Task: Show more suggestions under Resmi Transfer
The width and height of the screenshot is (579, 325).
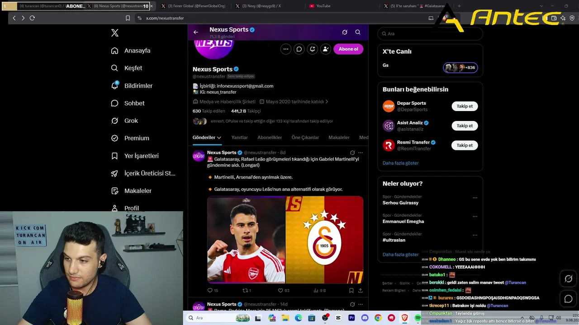Action: (401, 163)
